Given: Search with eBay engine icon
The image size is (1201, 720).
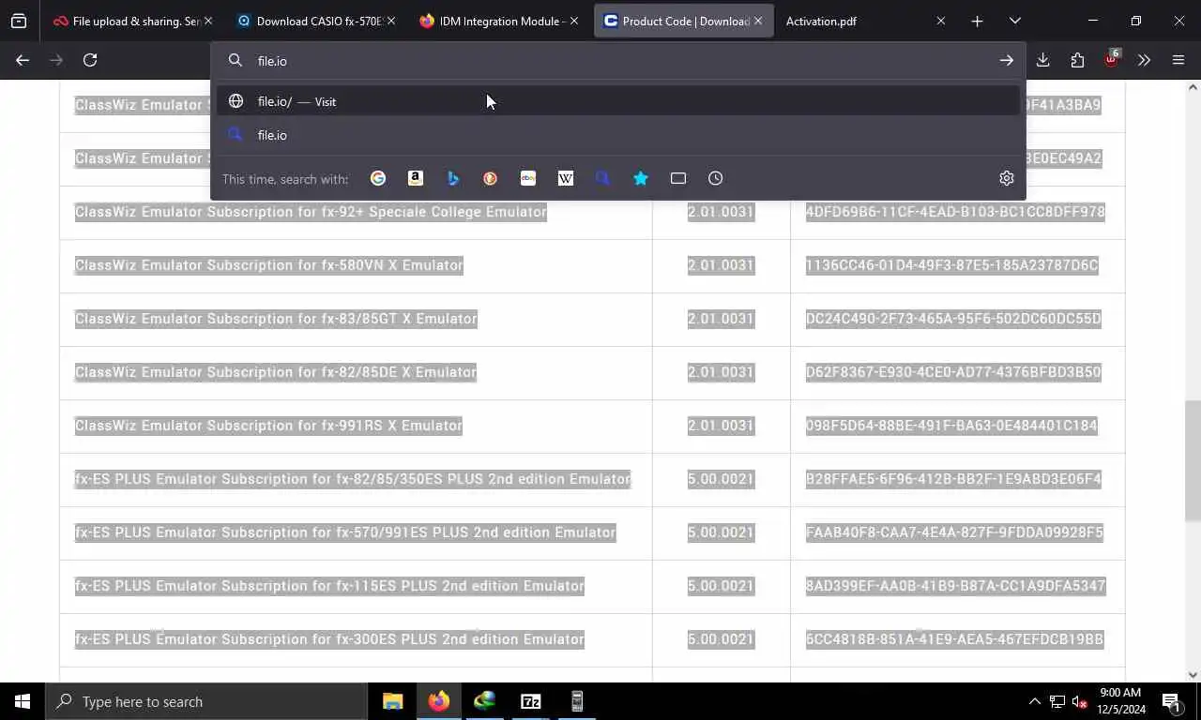Looking at the screenshot, I should 528,178.
